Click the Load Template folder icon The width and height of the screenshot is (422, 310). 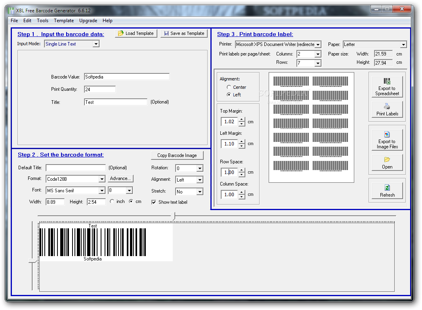coord(120,33)
